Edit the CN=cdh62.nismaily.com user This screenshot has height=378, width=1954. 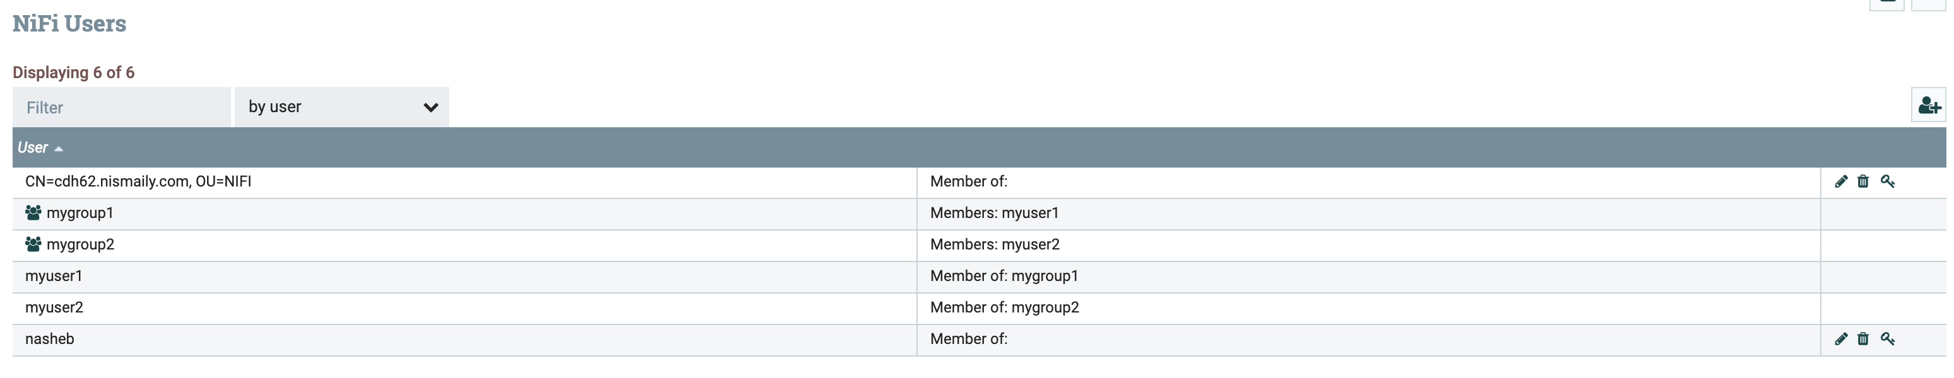click(1842, 182)
